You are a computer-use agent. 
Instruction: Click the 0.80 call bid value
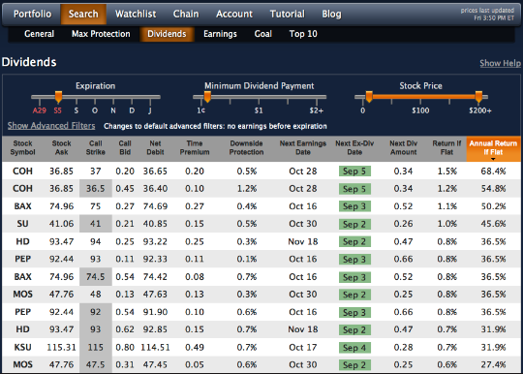click(125, 347)
